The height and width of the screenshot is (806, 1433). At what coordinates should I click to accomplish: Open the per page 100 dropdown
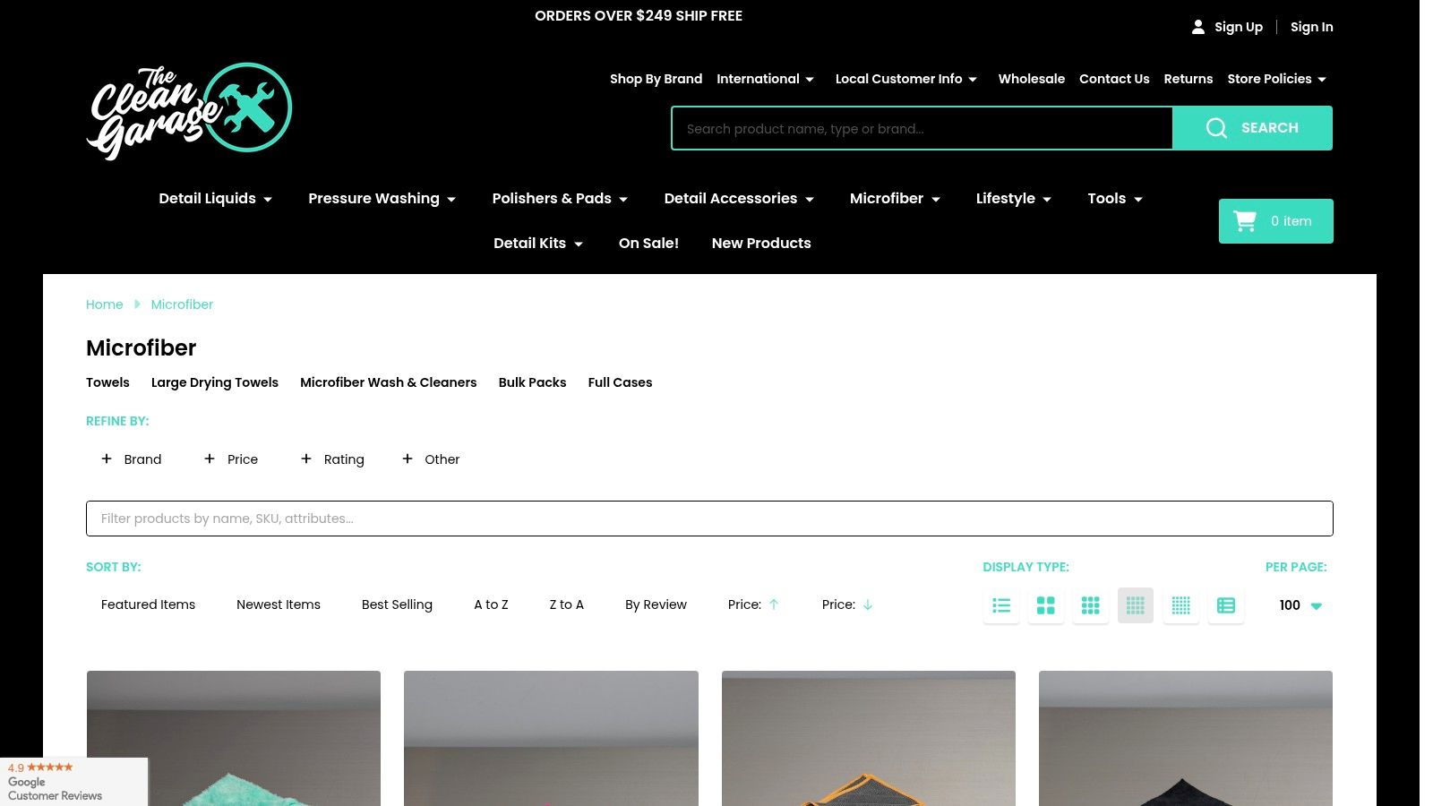tap(1300, 605)
